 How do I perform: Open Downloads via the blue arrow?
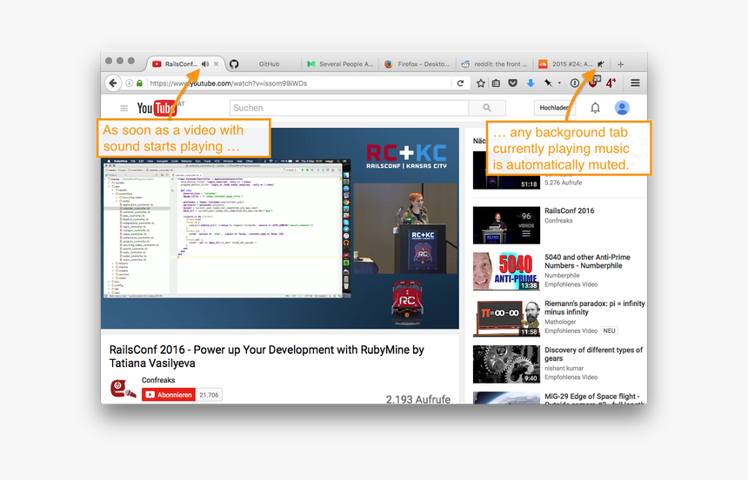click(x=531, y=83)
